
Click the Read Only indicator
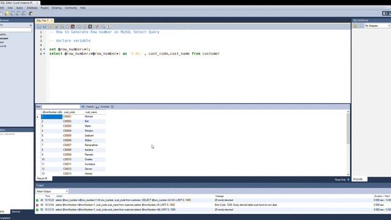(x=340, y=180)
